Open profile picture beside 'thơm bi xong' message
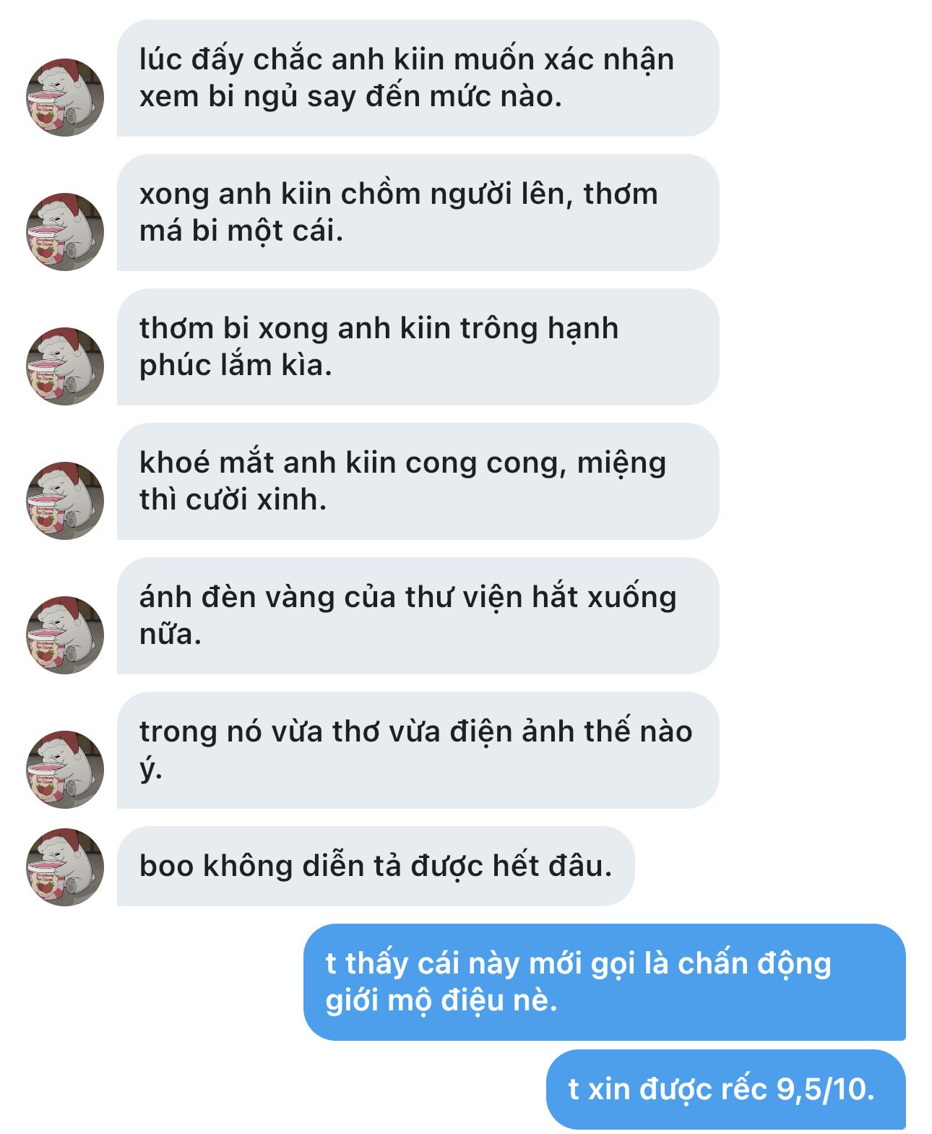The width and height of the screenshot is (932, 1134). tap(65, 366)
